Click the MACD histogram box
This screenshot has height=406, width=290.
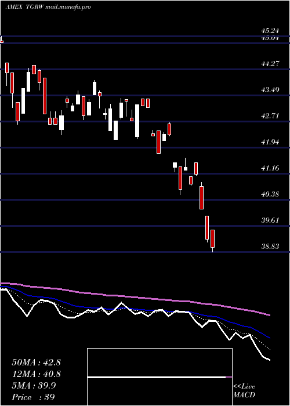[159, 377]
